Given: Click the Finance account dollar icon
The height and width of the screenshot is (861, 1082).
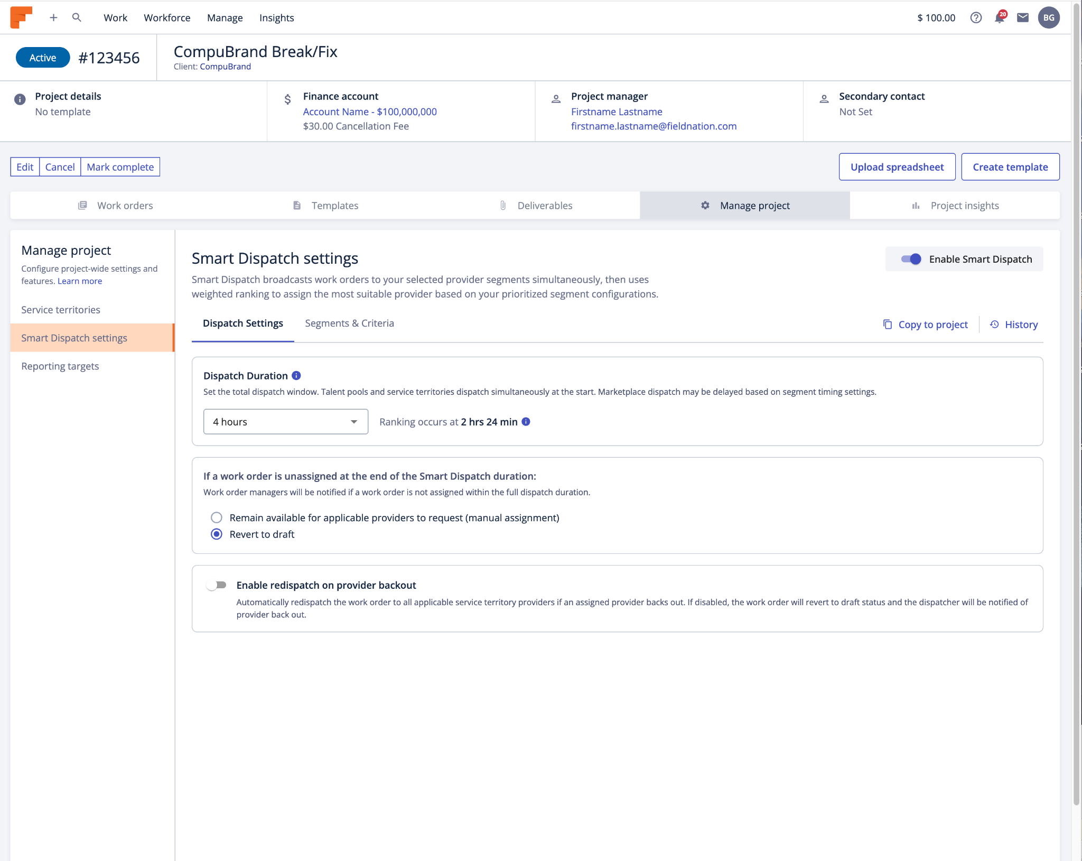Looking at the screenshot, I should (287, 99).
